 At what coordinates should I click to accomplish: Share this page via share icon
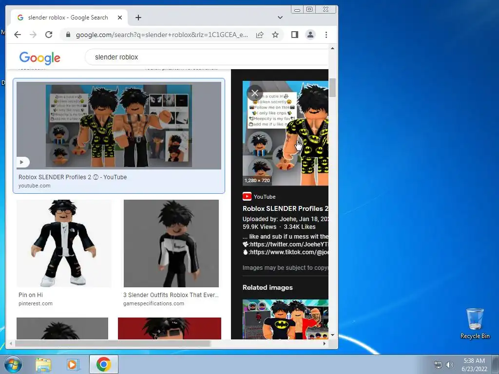(260, 35)
